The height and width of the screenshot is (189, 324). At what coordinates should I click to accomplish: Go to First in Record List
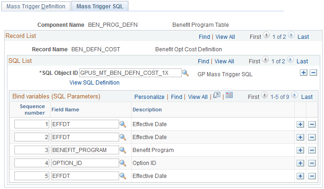point(255,37)
